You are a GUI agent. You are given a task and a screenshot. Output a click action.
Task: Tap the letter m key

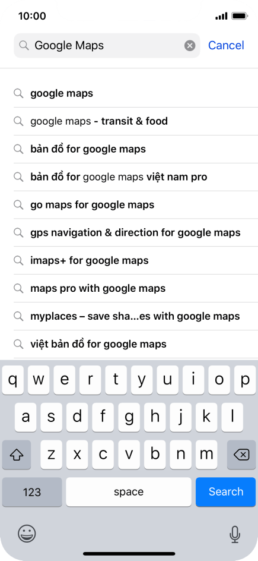[206, 455]
